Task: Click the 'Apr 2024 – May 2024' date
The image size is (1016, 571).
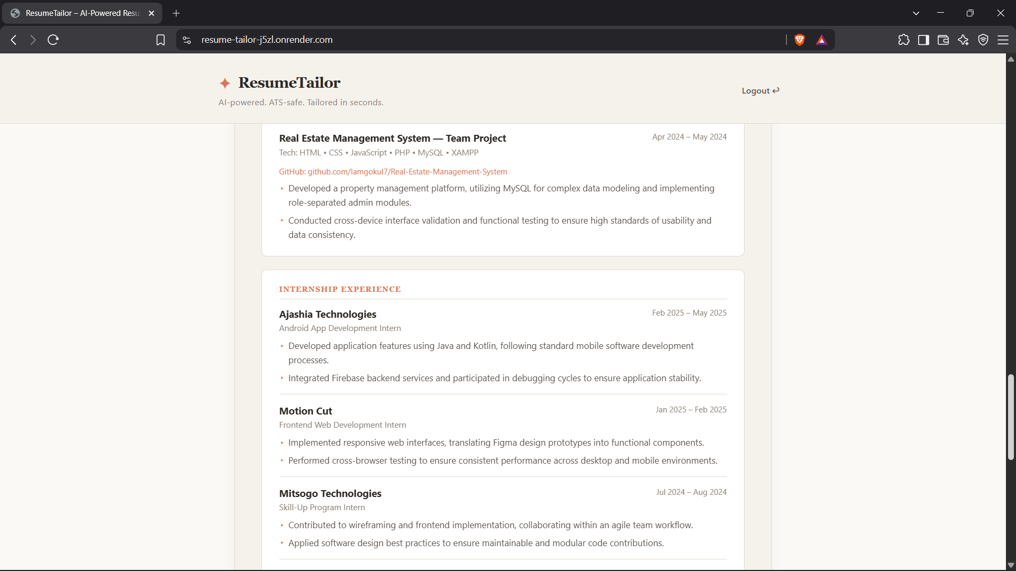Action: coord(689,137)
